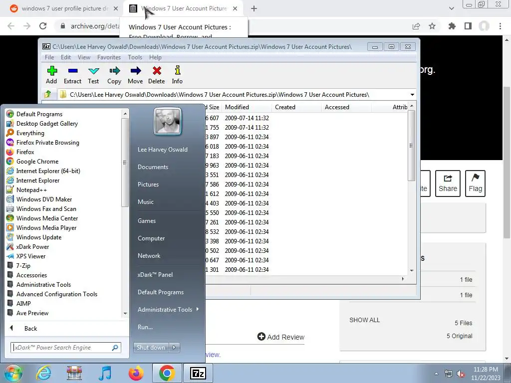Click the Move toolbar icon

[x=135, y=75]
